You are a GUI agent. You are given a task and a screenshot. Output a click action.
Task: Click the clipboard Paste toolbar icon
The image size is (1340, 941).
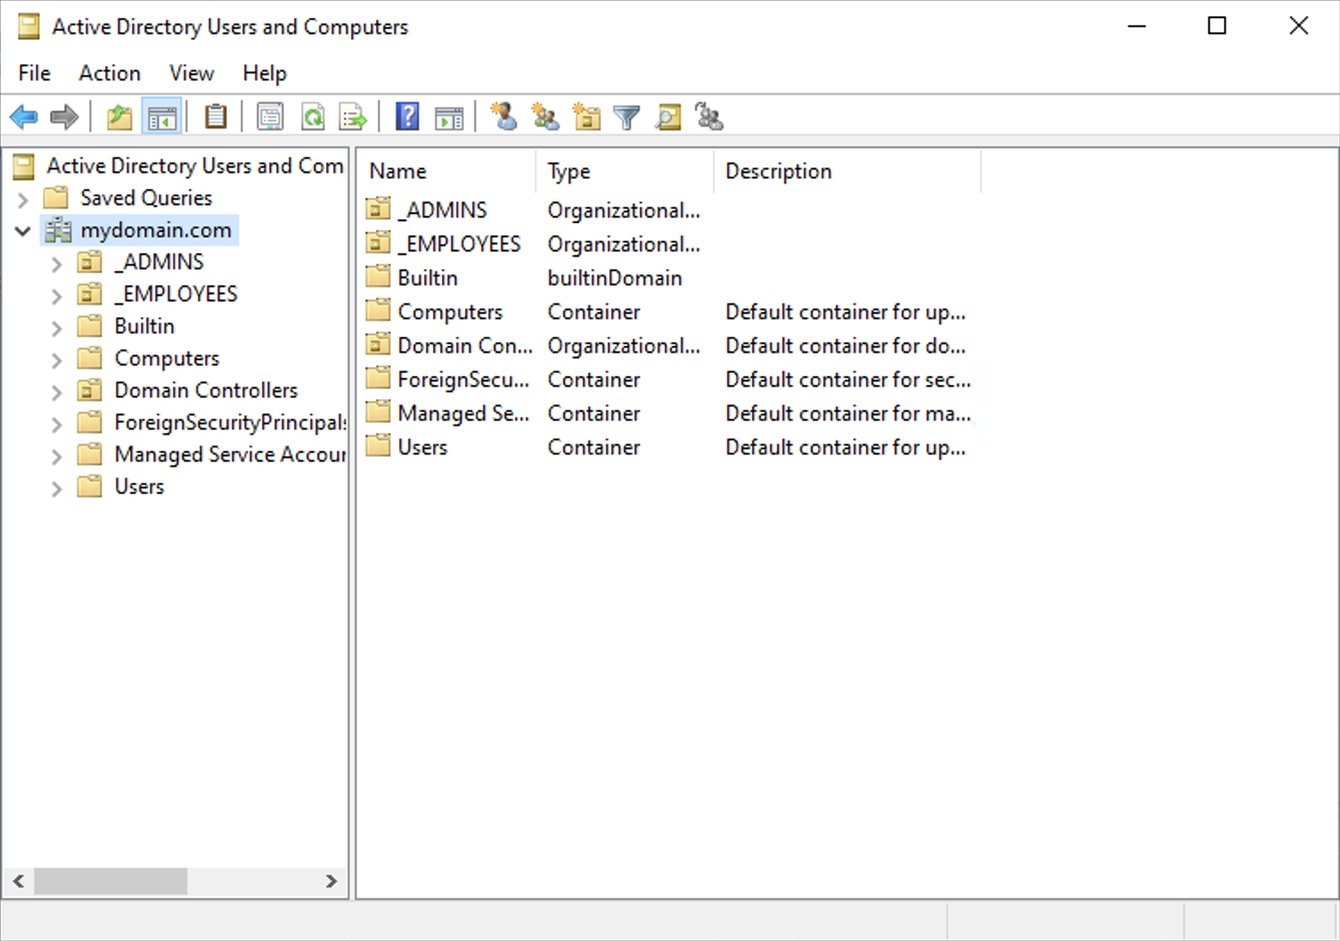(x=216, y=117)
